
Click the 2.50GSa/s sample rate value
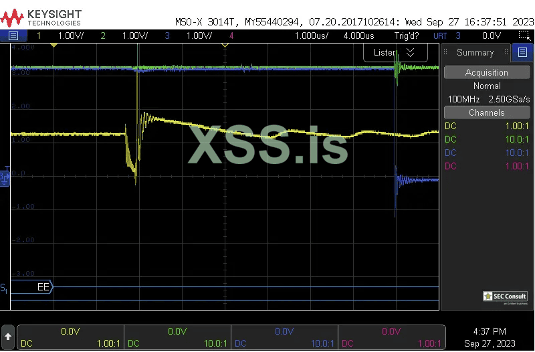pos(509,99)
